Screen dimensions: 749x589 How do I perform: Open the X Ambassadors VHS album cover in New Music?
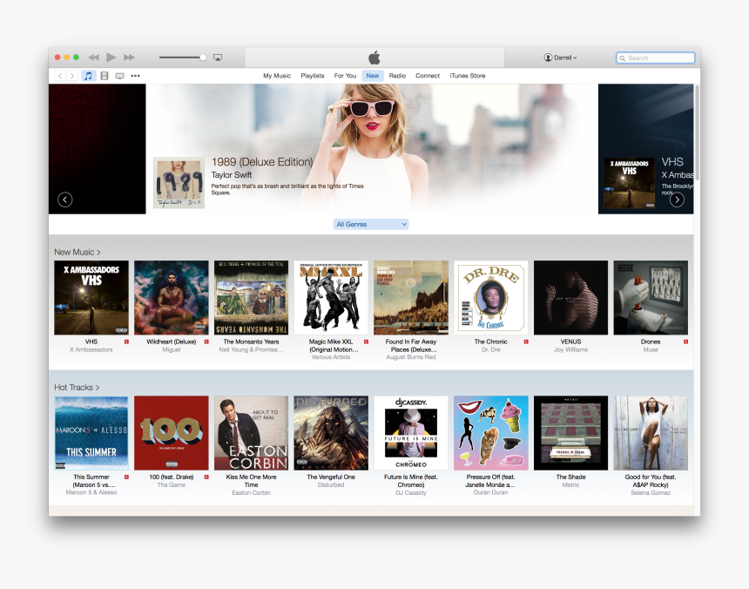[91, 298]
